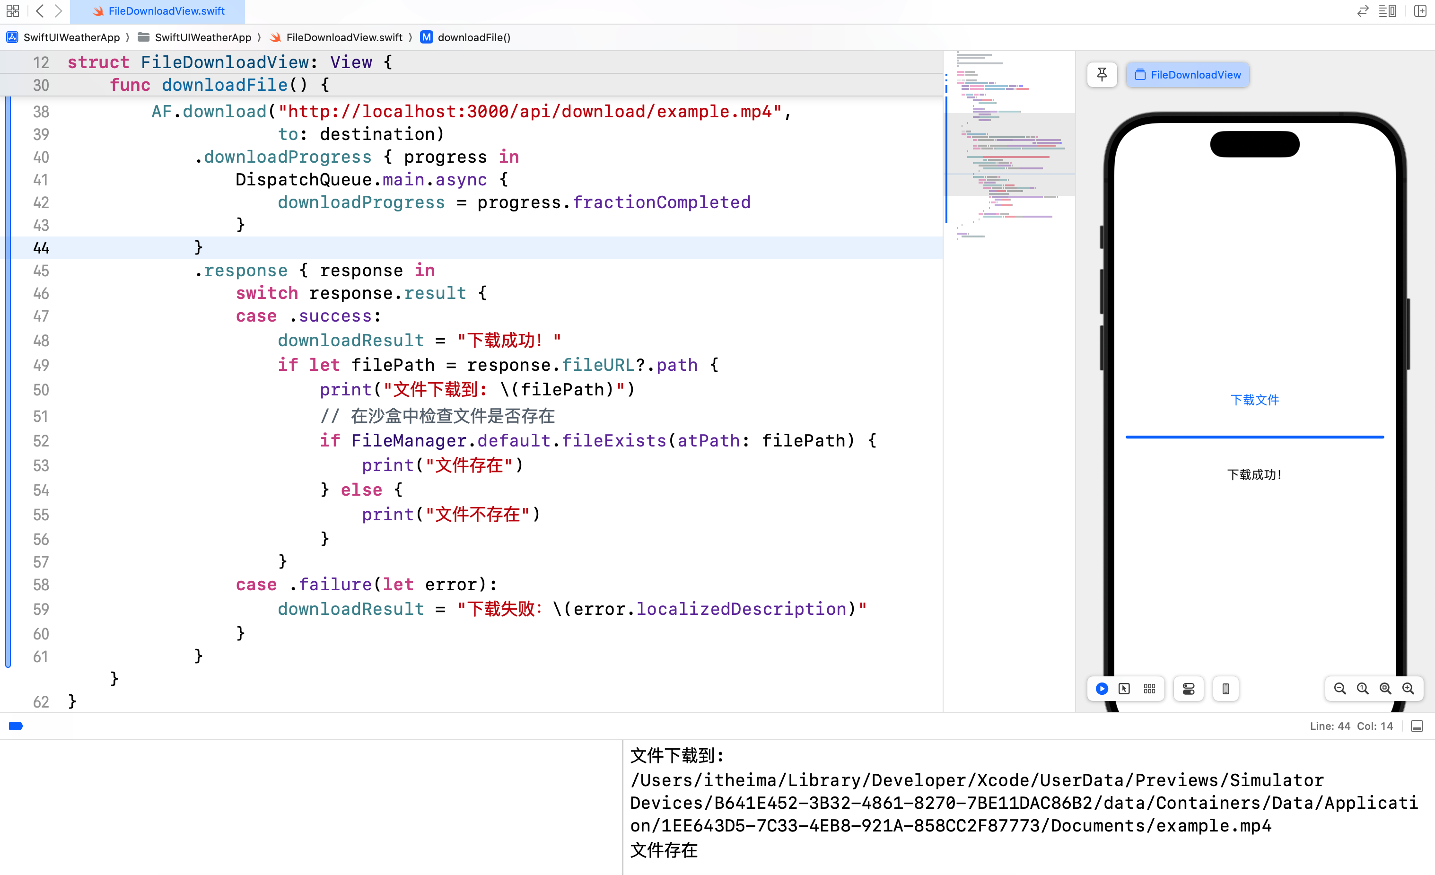The image size is (1435, 875).
Task: Open the related items grid menu
Action: 13,11
